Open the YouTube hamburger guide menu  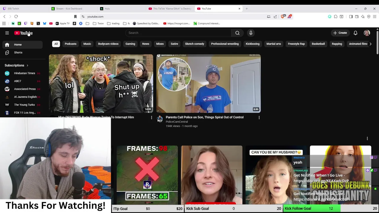tap(7, 33)
